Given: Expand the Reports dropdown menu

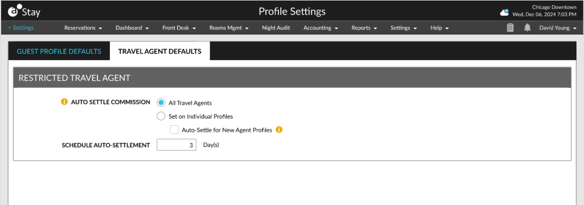Looking at the screenshot, I should click(x=364, y=28).
